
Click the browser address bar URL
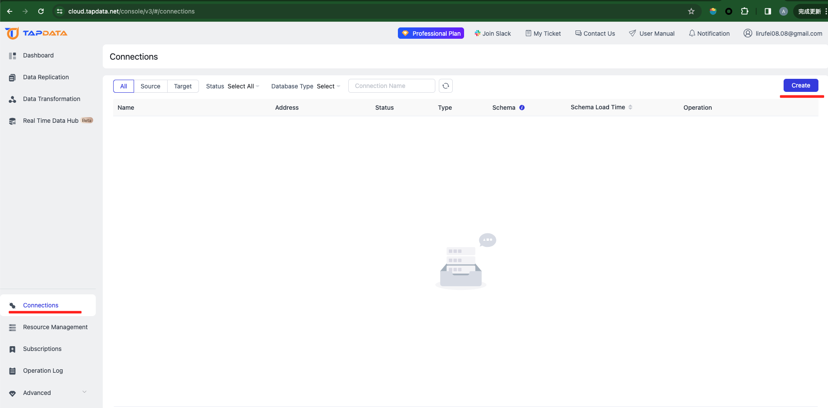pyautogui.click(x=131, y=11)
